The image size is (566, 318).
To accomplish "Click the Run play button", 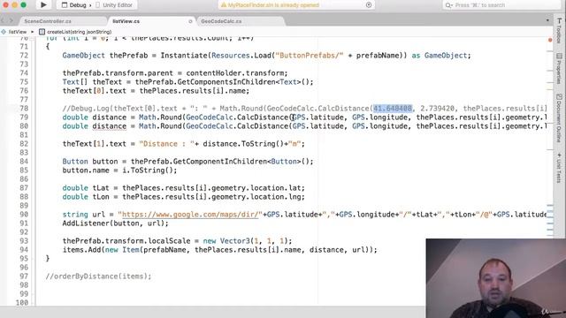I will tap(43, 5).
